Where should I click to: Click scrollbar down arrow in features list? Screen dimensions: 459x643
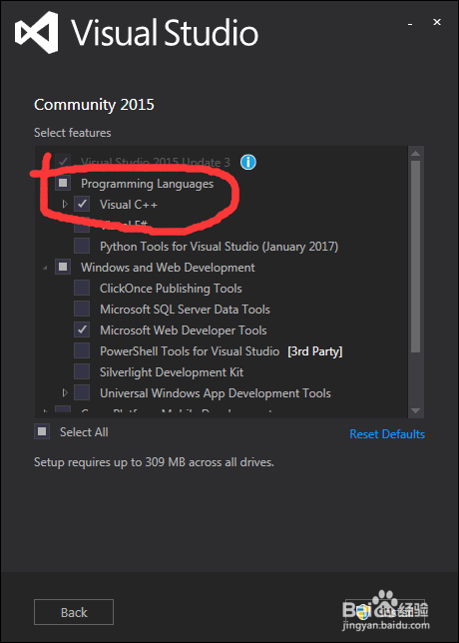(415, 410)
